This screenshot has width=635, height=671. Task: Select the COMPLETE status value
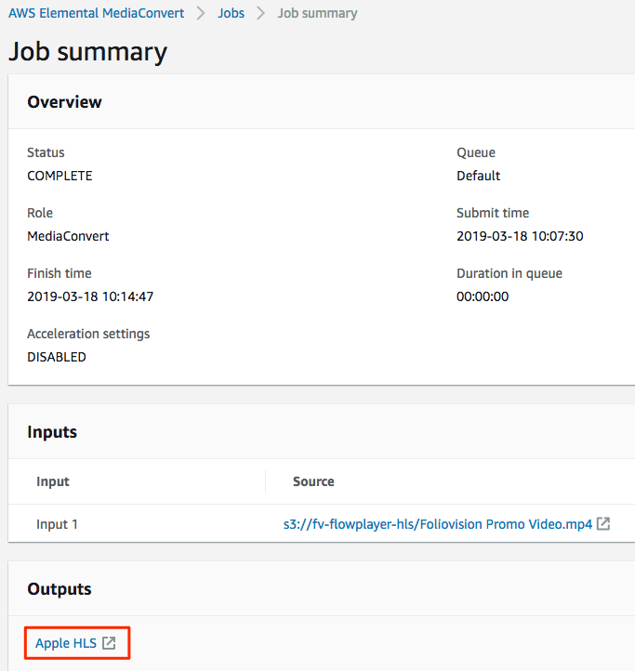click(60, 176)
